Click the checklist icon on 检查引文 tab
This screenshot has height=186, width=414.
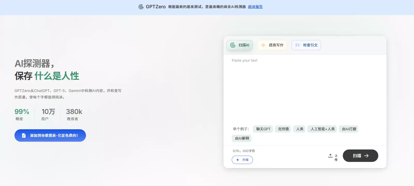[297, 45]
